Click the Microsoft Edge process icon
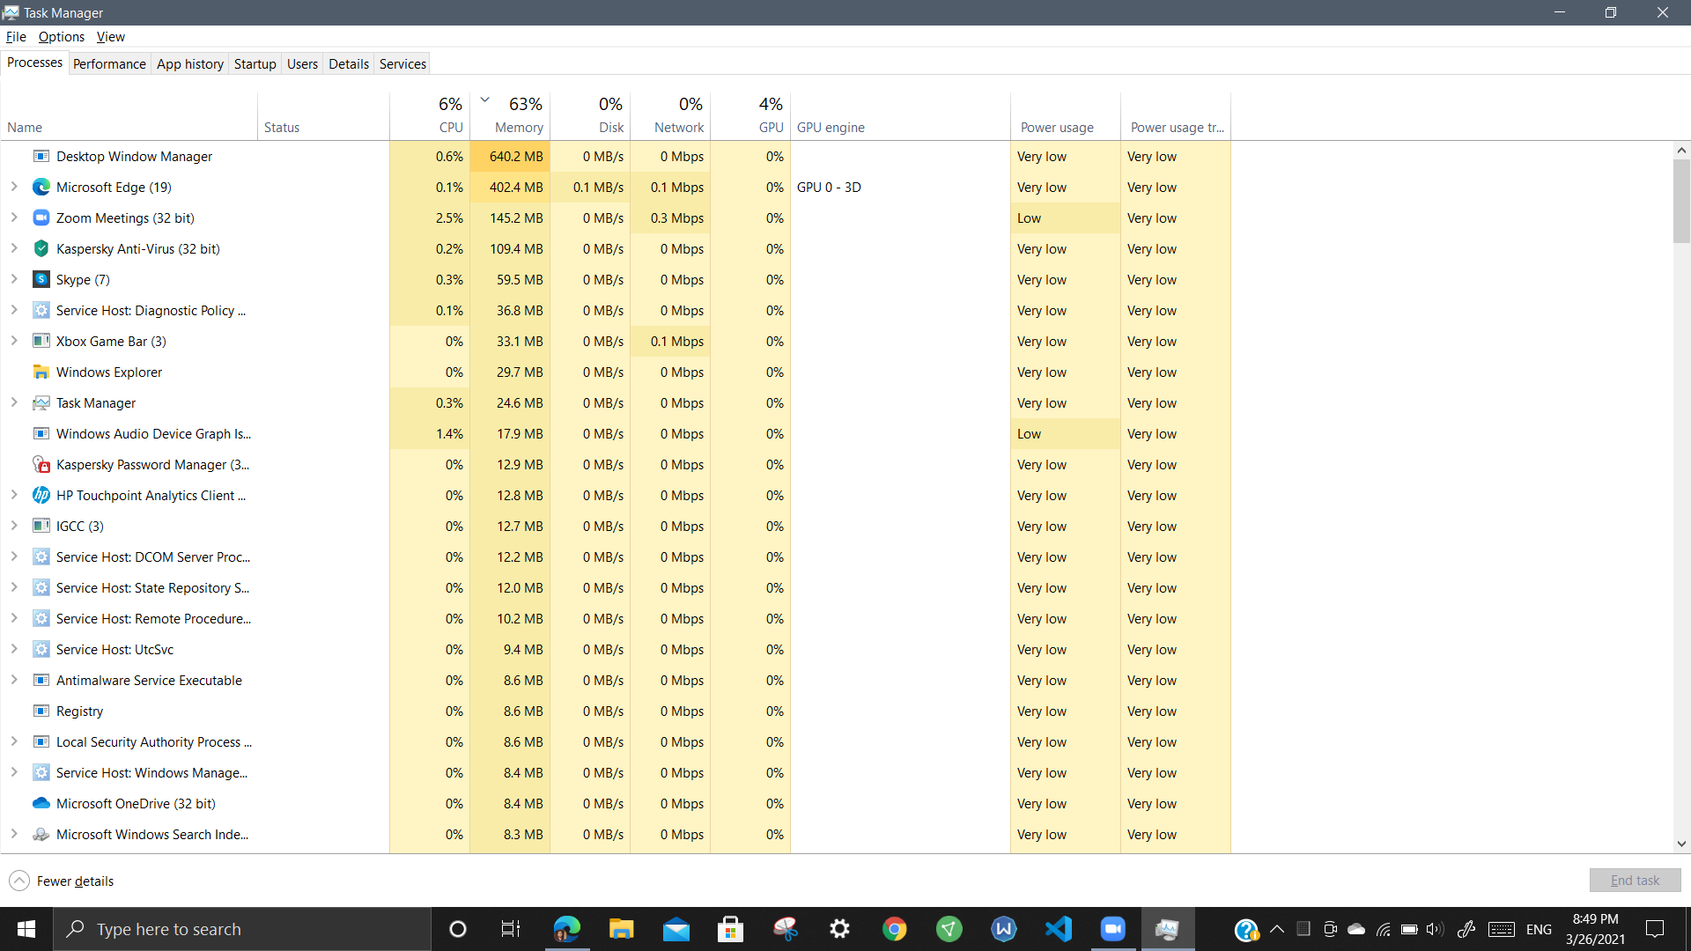 click(x=41, y=187)
